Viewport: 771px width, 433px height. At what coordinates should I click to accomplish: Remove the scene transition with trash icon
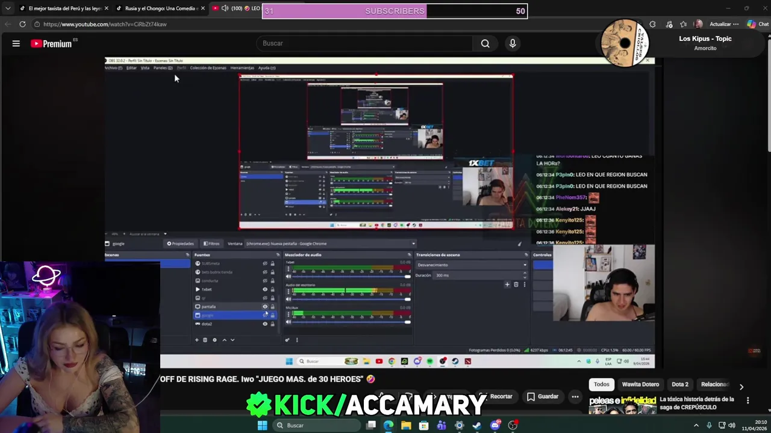[516, 284]
